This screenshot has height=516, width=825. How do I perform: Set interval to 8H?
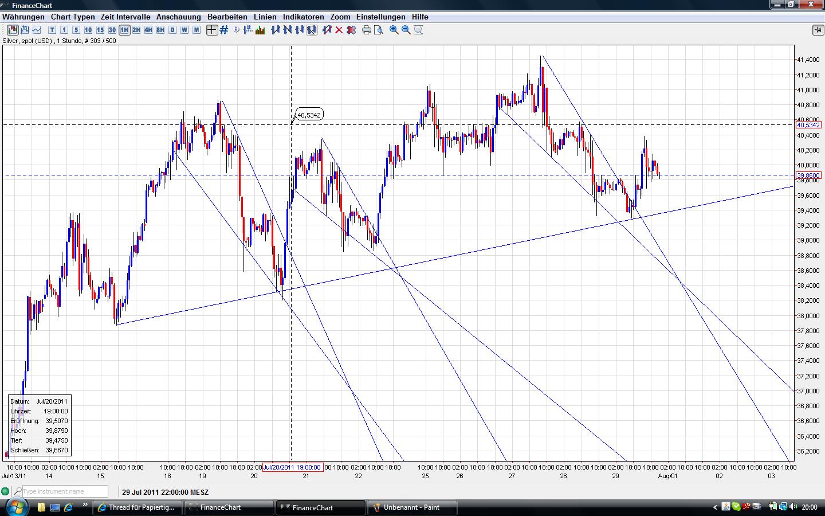click(160, 30)
